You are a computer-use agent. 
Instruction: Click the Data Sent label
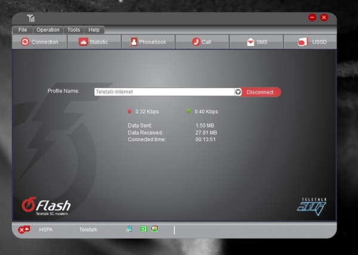(x=140, y=126)
